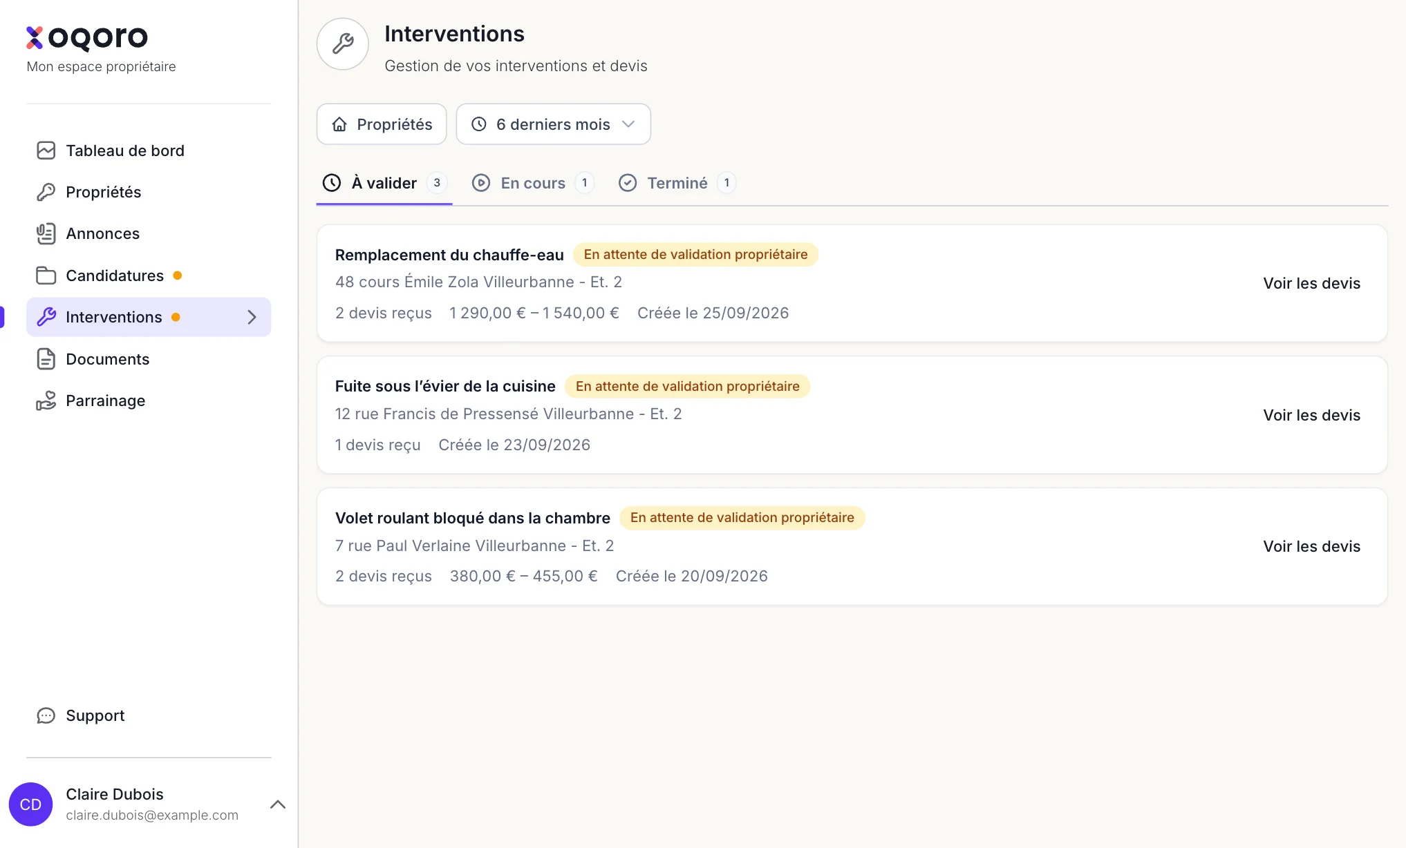
Task: Click the house icon on Propriétés filter
Action: coord(339,124)
